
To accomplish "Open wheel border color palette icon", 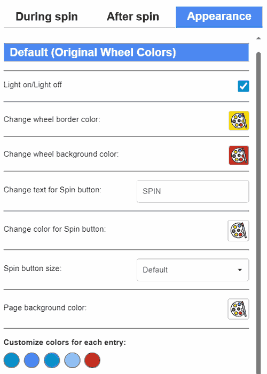I will pyautogui.click(x=239, y=120).
